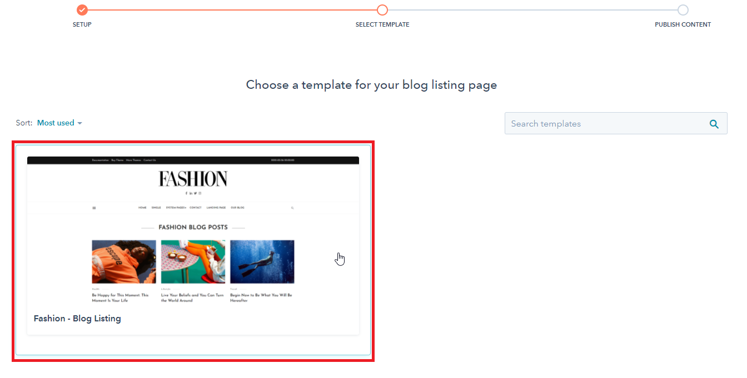Click the PUBLISH CONTENT step label
Screen dimensions: 747x378
683,24
